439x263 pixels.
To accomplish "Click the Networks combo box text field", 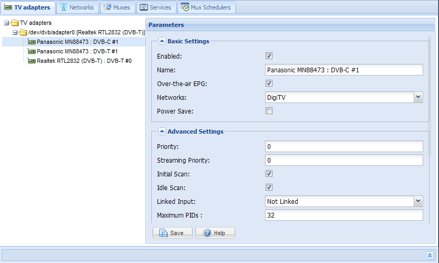I will click(339, 97).
